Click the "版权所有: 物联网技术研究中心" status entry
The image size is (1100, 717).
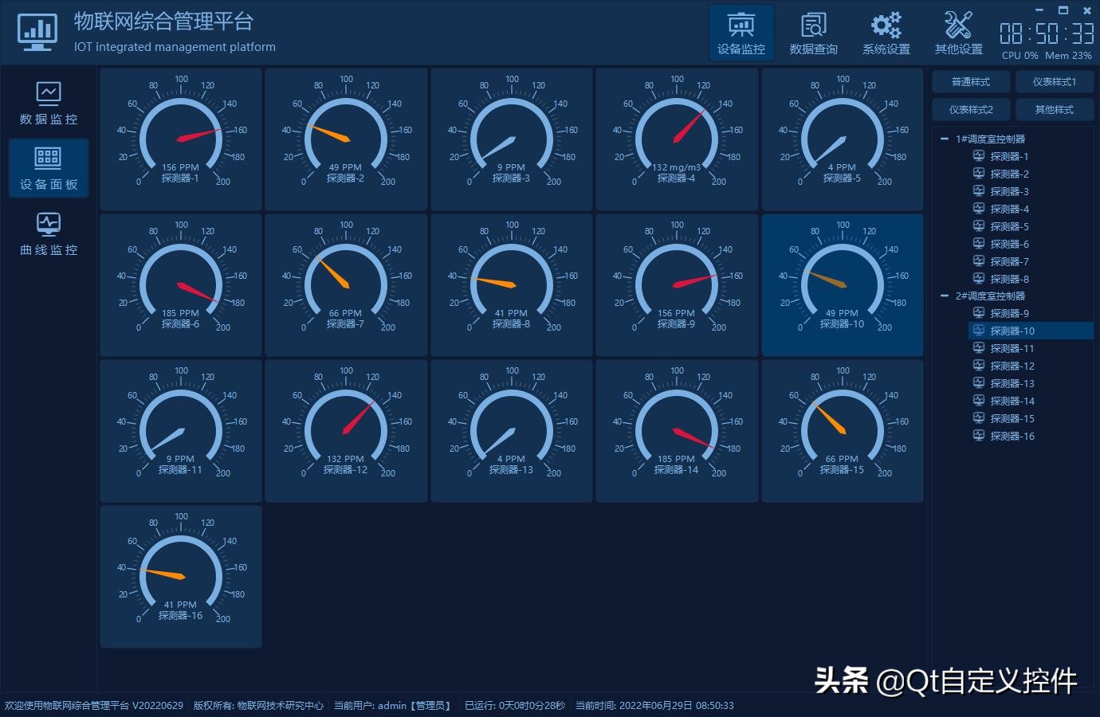(x=258, y=706)
